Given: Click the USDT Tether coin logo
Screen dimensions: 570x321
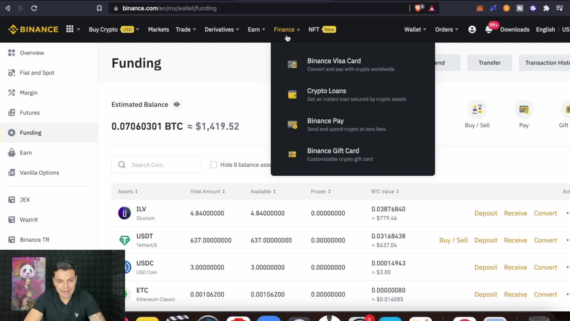Looking at the screenshot, I should pos(124,240).
